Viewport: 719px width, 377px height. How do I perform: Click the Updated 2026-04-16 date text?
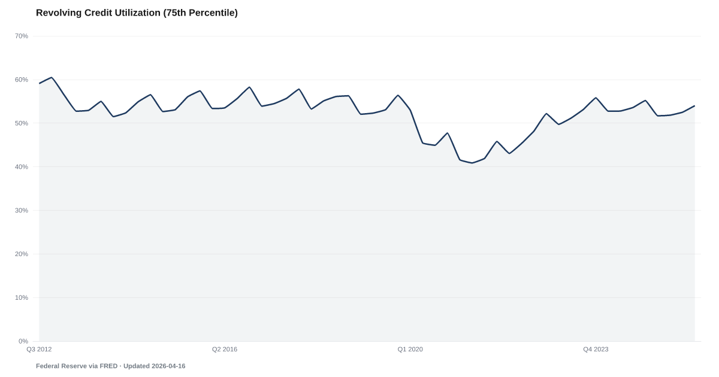(155, 366)
